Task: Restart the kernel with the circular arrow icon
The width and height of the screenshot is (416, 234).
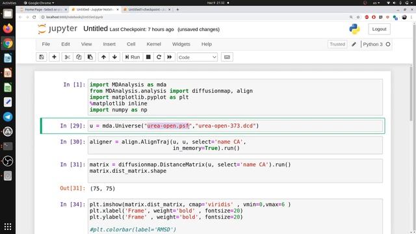Action: tap(159, 57)
